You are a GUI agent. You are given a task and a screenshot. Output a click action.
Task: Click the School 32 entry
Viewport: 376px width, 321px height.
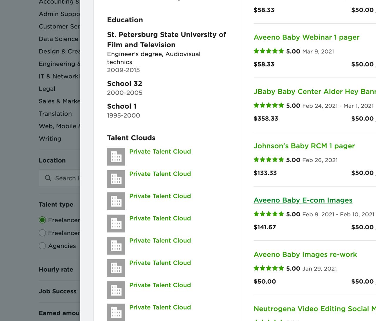(x=125, y=83)
